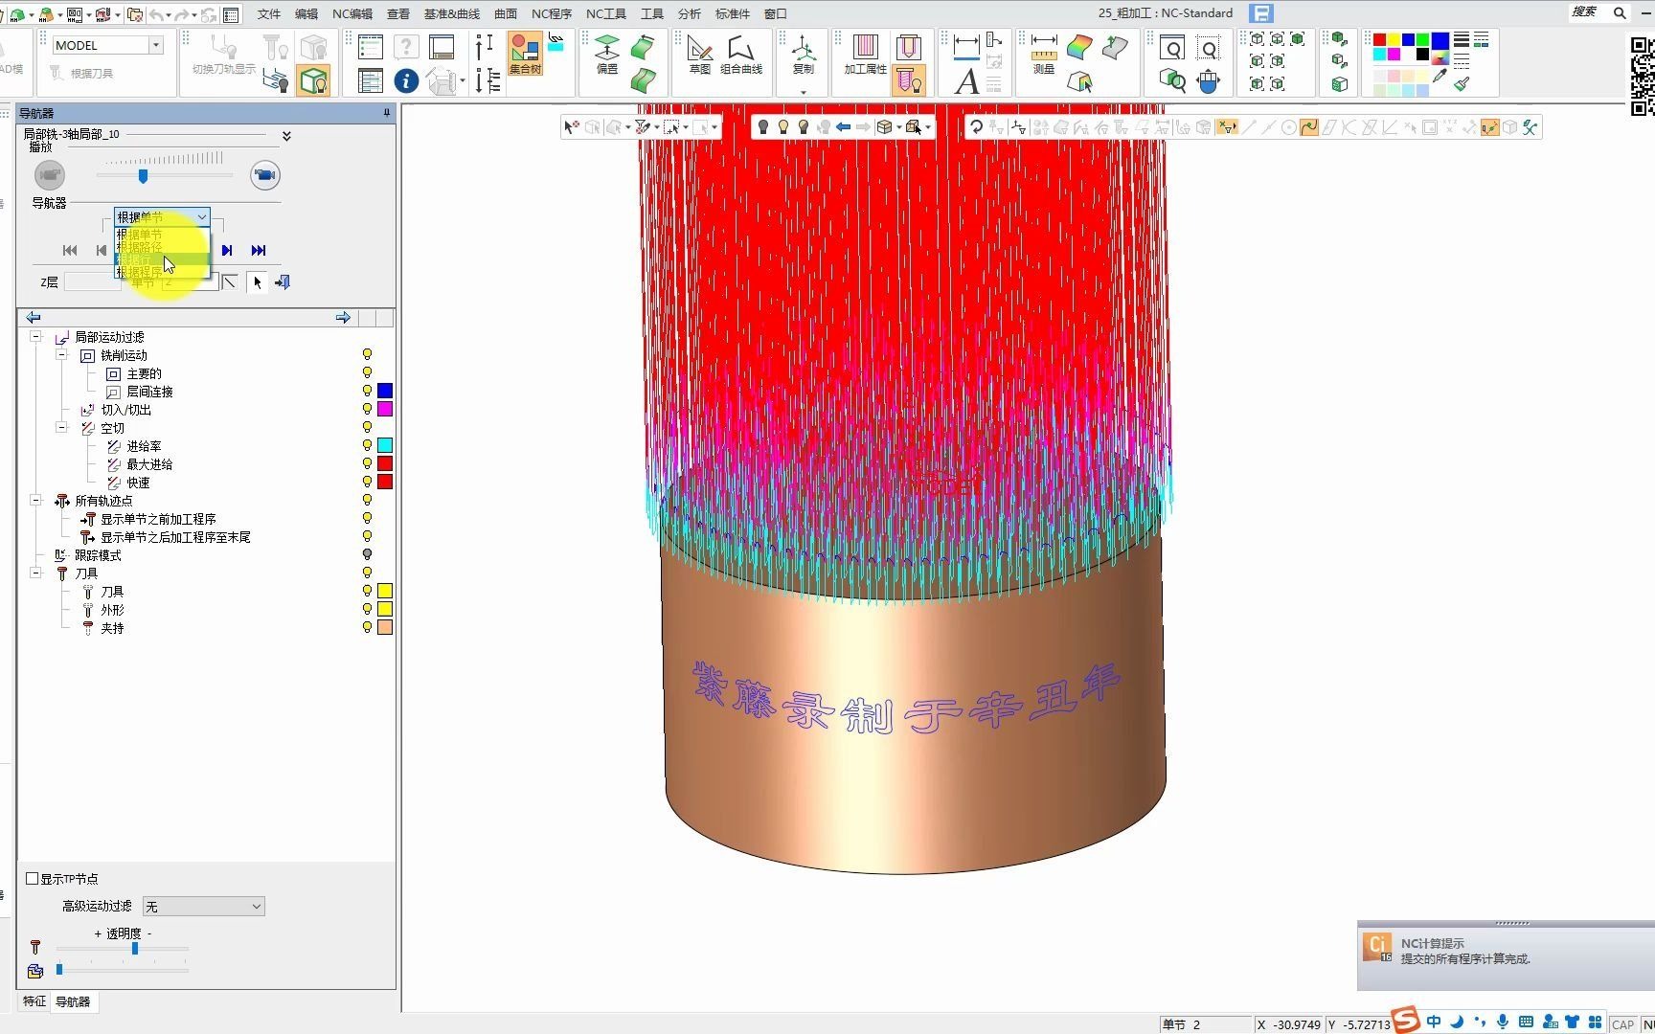This screenshot has width=1655, height=1034.
Task: Jump to last step in navigator
Action: (259, 251)
